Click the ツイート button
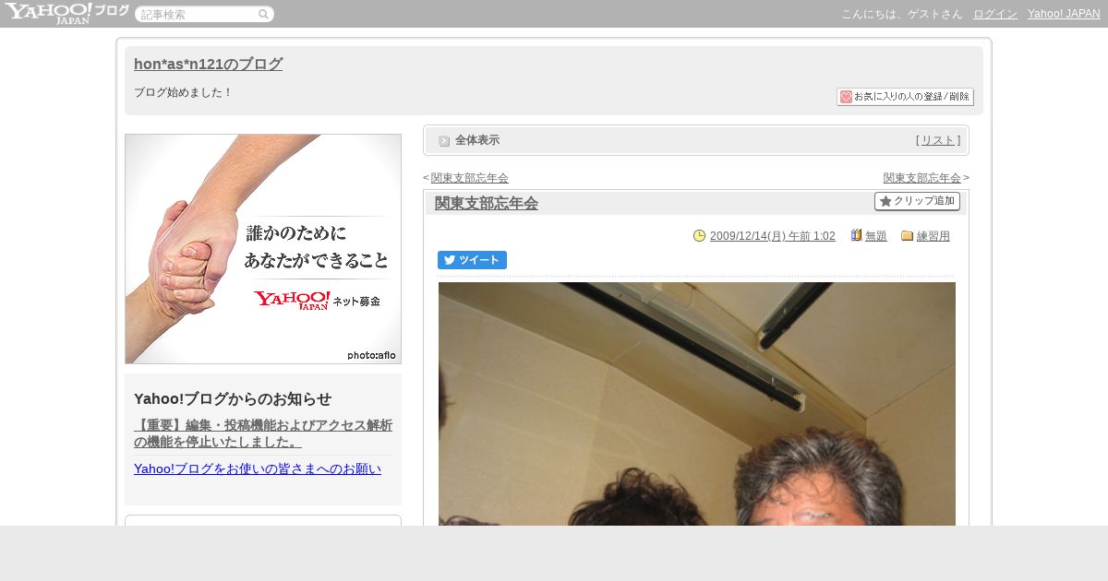1108x581 pixels. click(x=472, y=260)
